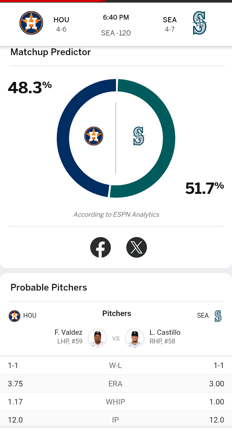Tap the Mariners logo in the header

pyautogui.click(x=200, y=23)
